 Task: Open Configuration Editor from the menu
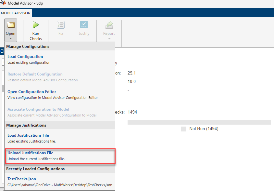pos(32,92)
